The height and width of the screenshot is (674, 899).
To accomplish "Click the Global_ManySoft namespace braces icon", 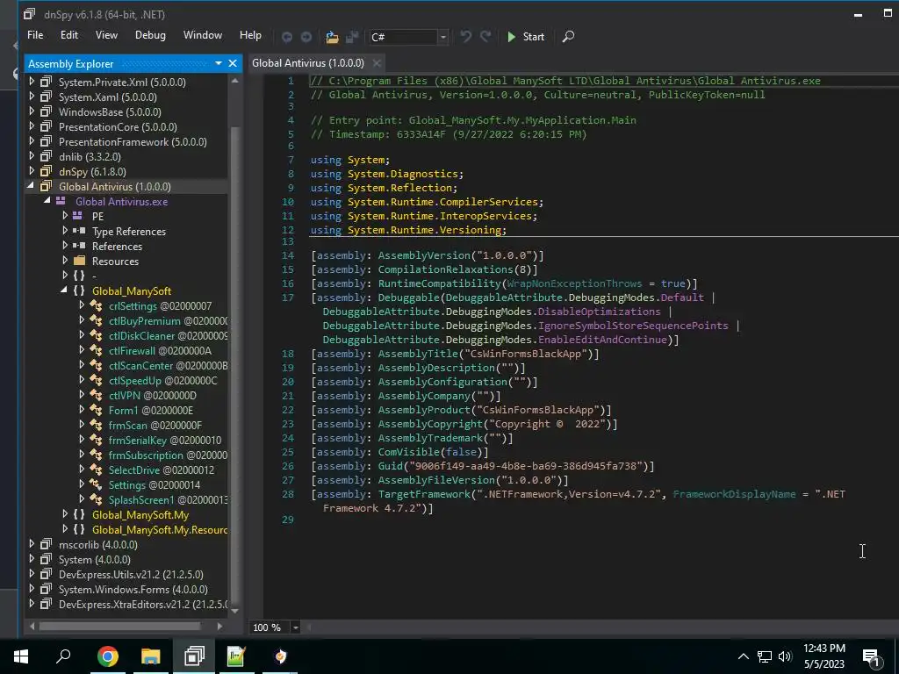I will 80,290.
